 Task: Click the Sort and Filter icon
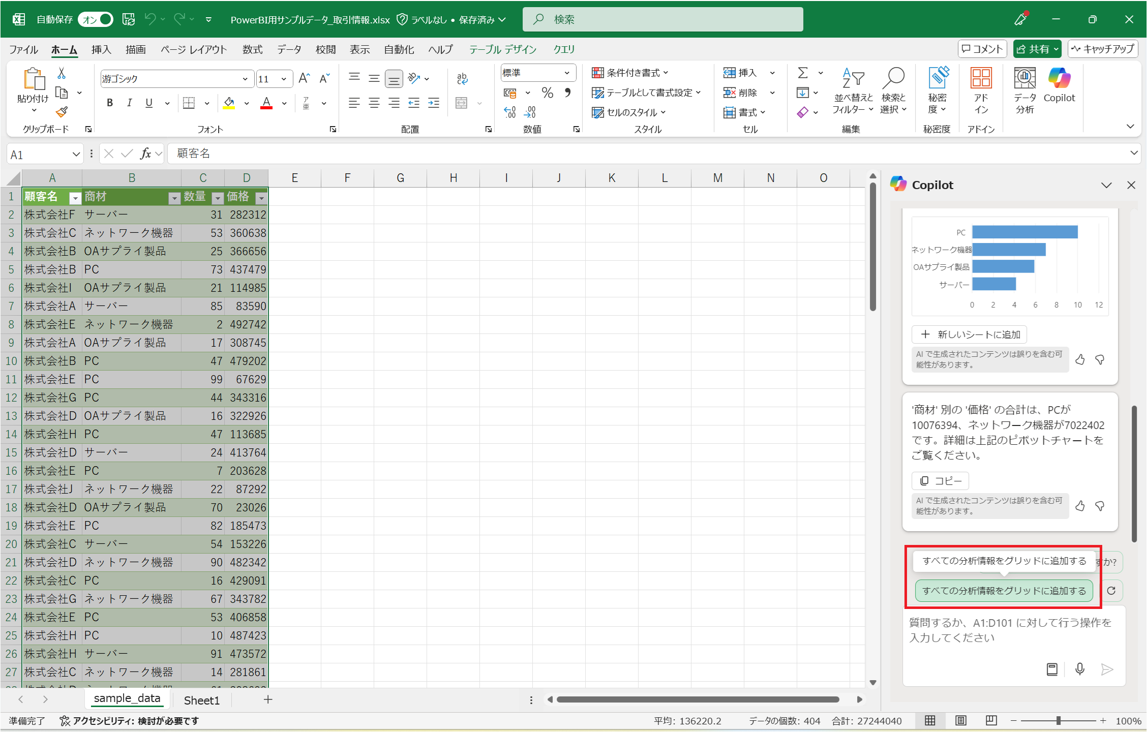click(853, 79)
